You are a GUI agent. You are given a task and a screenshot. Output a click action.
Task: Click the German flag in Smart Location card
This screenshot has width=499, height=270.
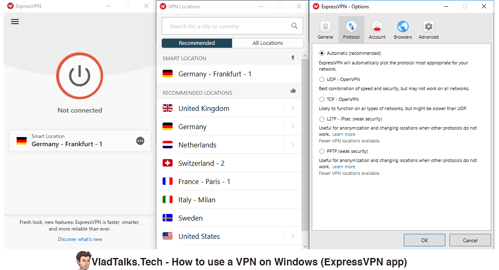[22, 141]
